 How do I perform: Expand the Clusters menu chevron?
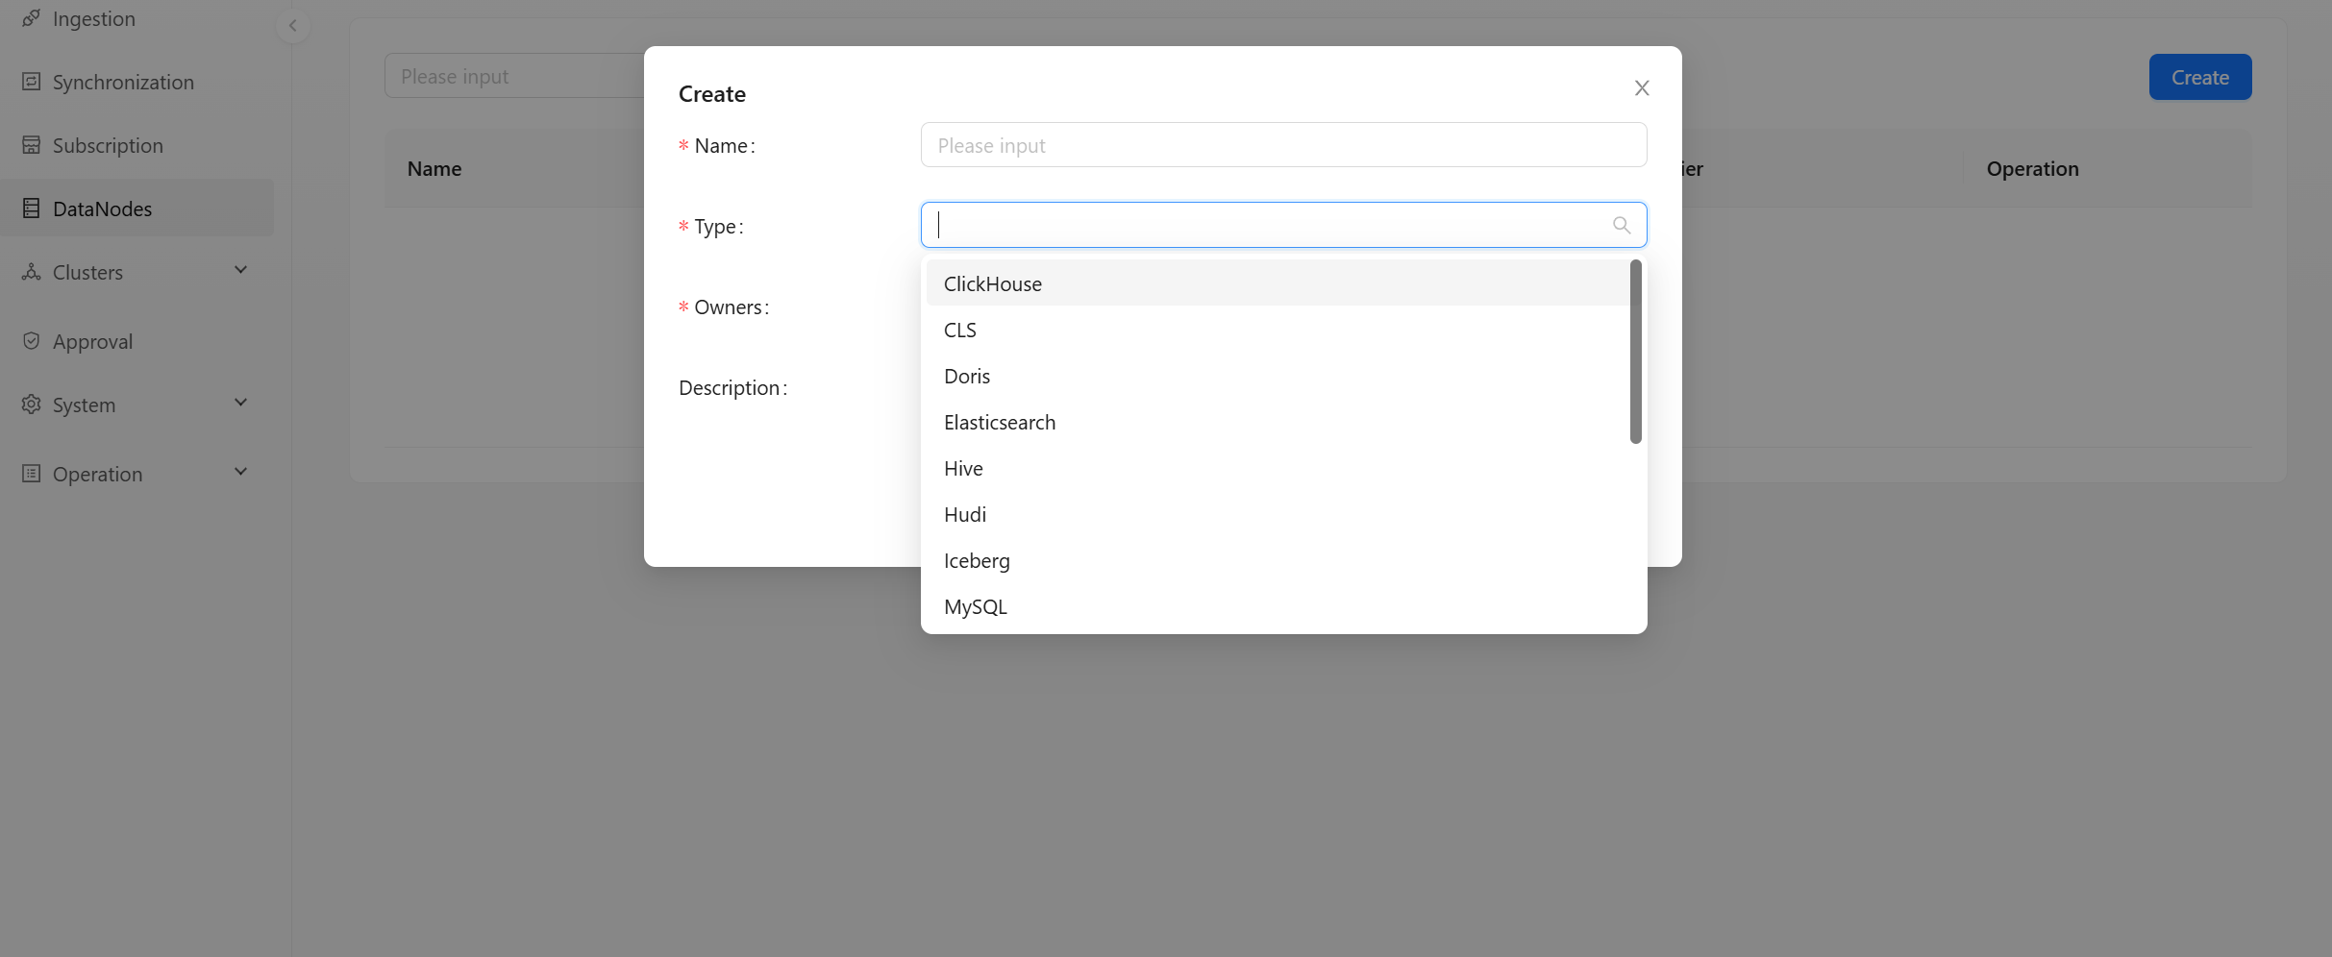coord(240,270)
